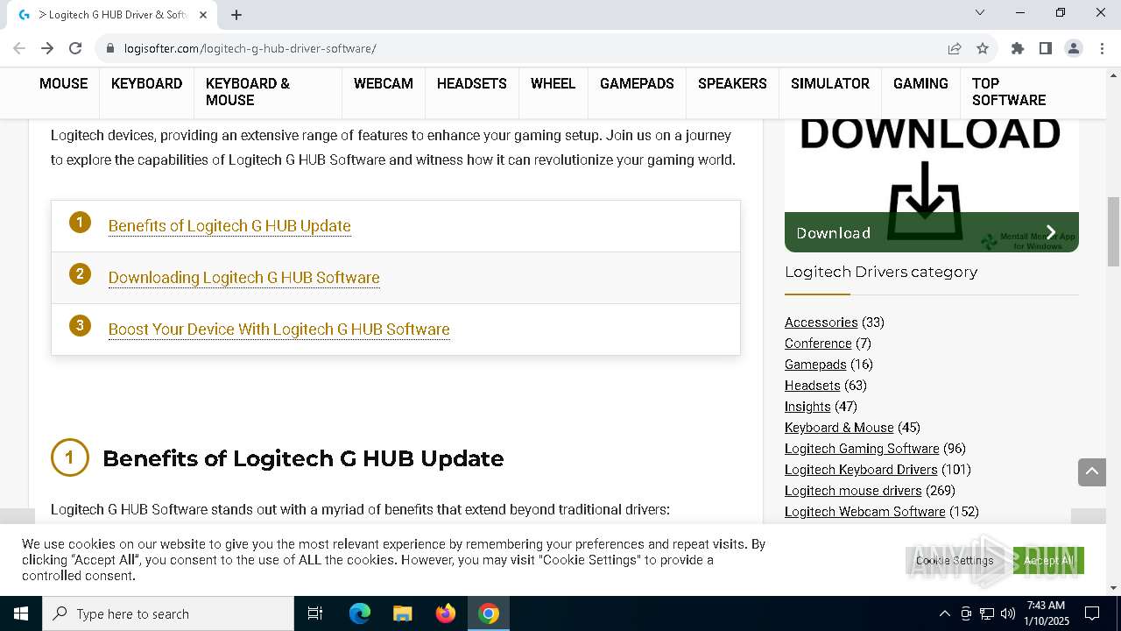The height and width of the screenshot is (631, 1121).
Task: Open the WEBCAM menu item
Action: click(x=383, y=83)
